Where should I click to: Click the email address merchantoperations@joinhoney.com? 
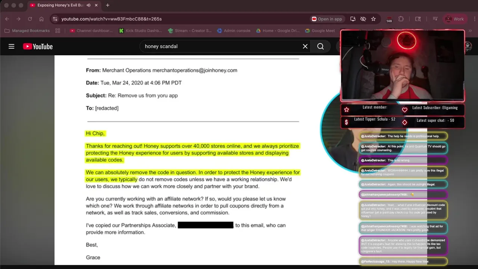195,70
